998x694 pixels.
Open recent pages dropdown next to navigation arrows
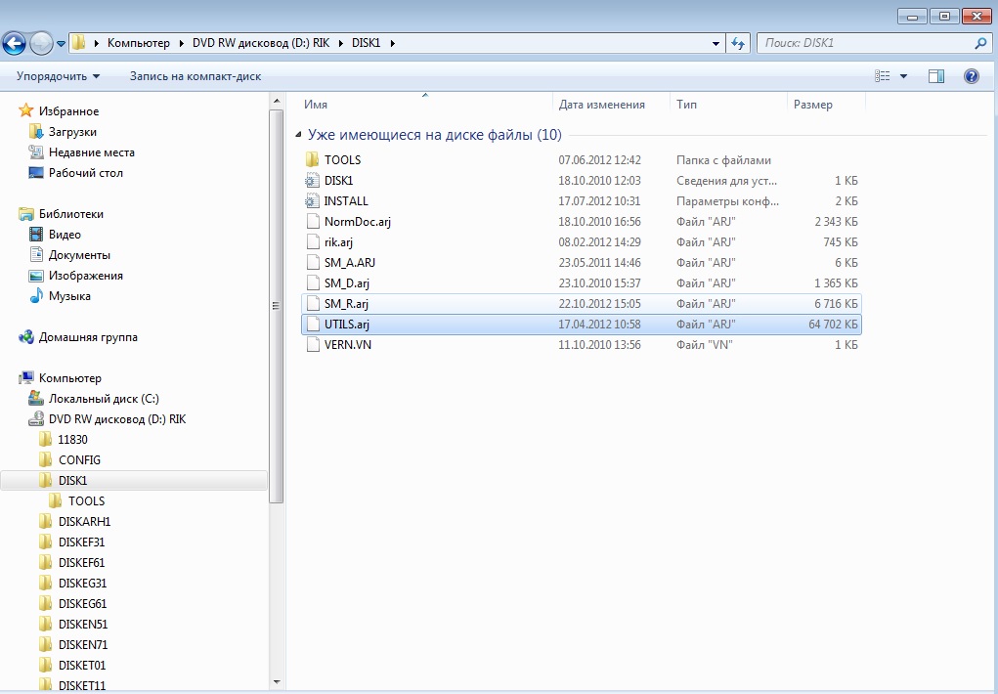[x=62, y=44]
